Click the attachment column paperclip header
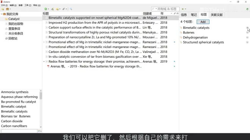The image size is (250, 140). coord(175,14)
